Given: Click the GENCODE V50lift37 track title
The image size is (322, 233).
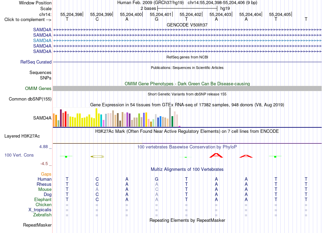Looking at the screenshot, I should pyautogui.click(x=187, y=25).
